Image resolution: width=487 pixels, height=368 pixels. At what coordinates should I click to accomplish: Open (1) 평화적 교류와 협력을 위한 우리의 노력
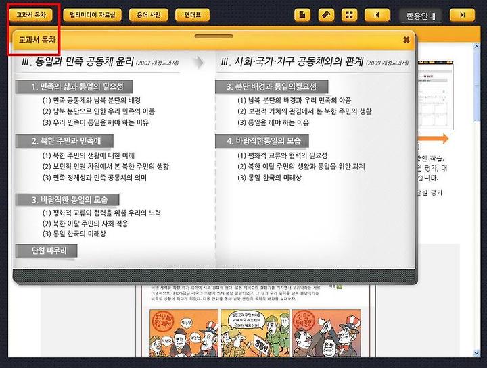coord(101,213)
